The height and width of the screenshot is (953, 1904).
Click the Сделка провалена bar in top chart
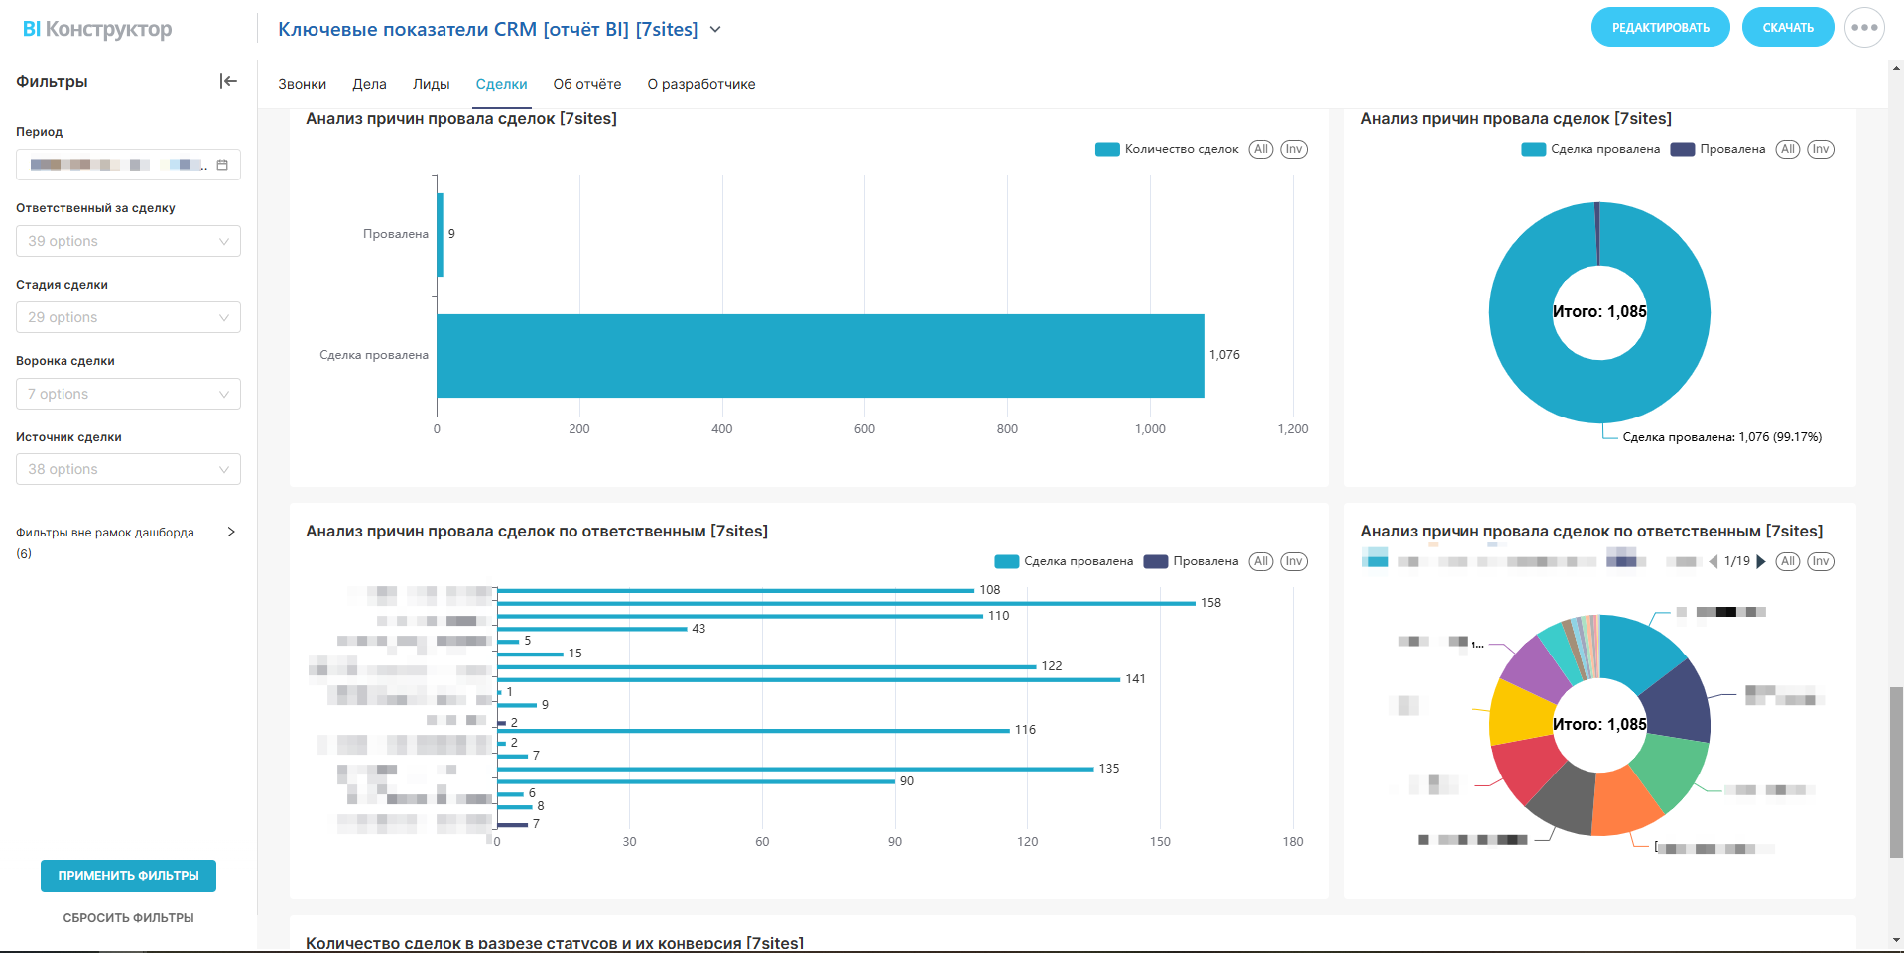coord(820,356)
